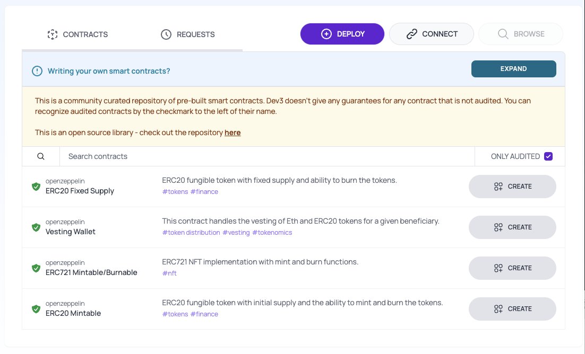The width and height of the screenshot is (585, 354).
Task: Focus the Search contracts input field
Action: 267,156
